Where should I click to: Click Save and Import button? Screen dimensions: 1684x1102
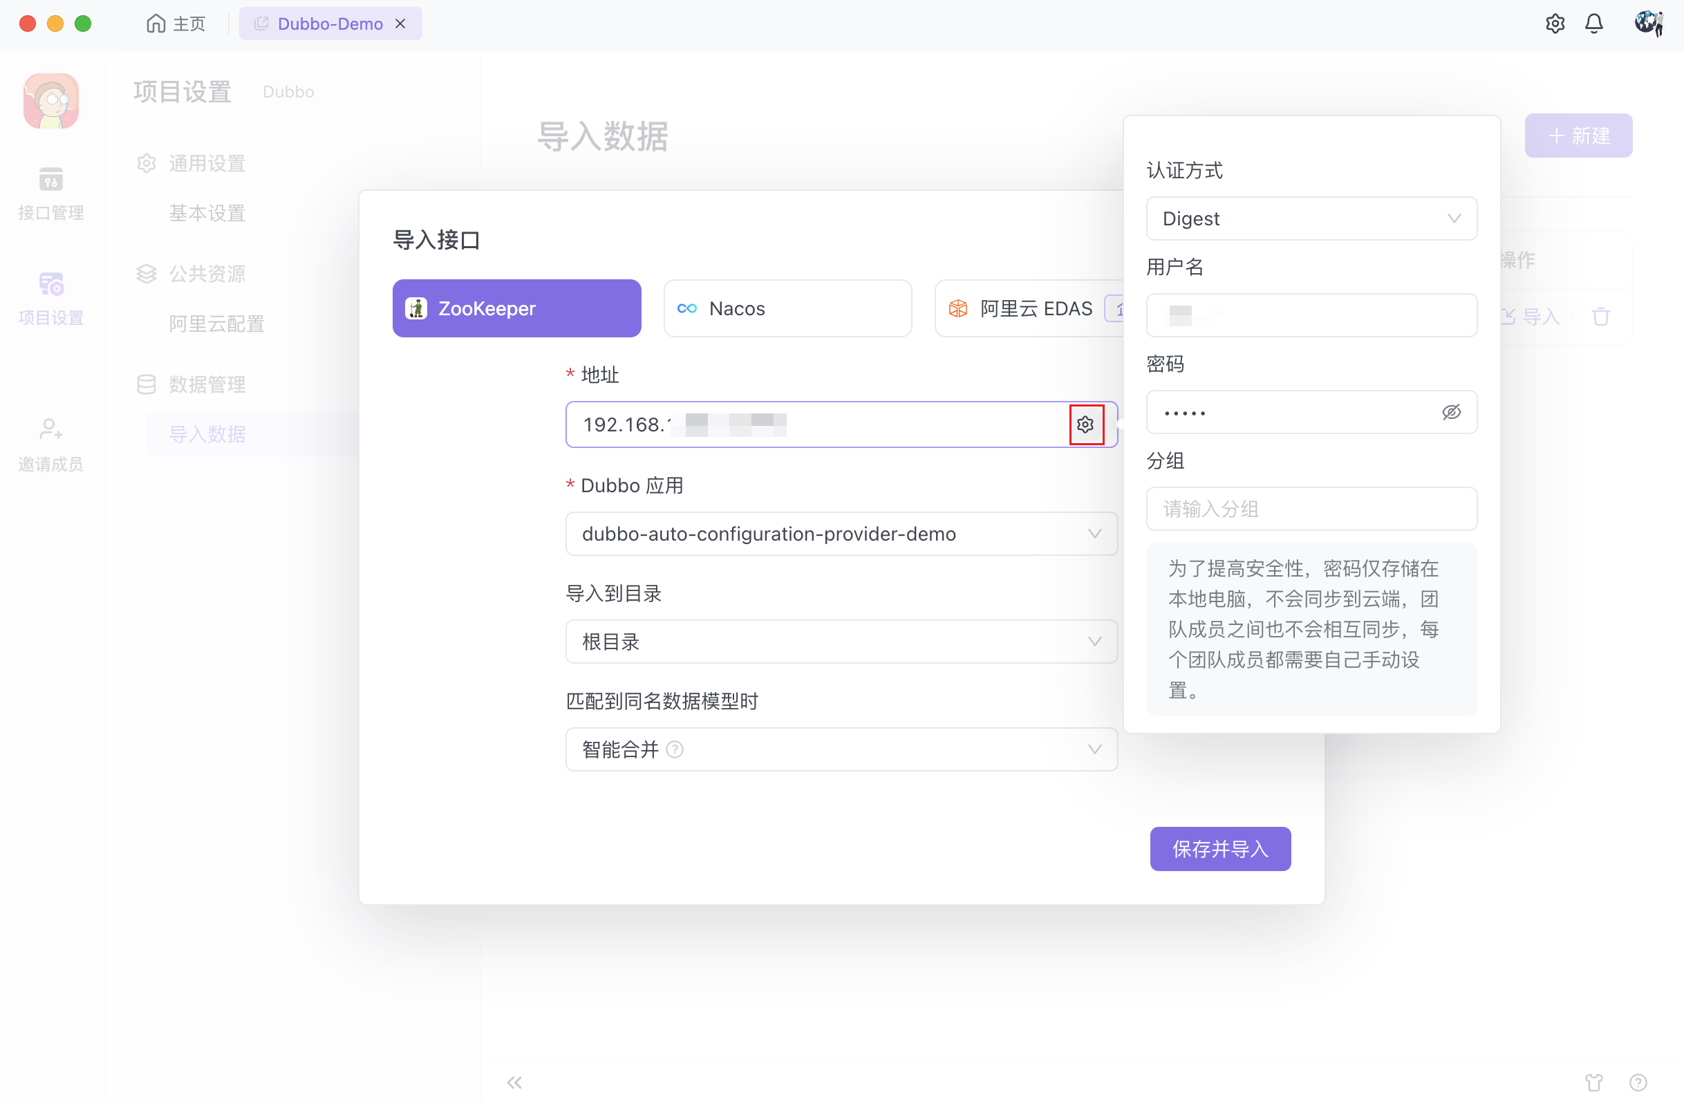pyautogui.click(x=1219, y=848)
